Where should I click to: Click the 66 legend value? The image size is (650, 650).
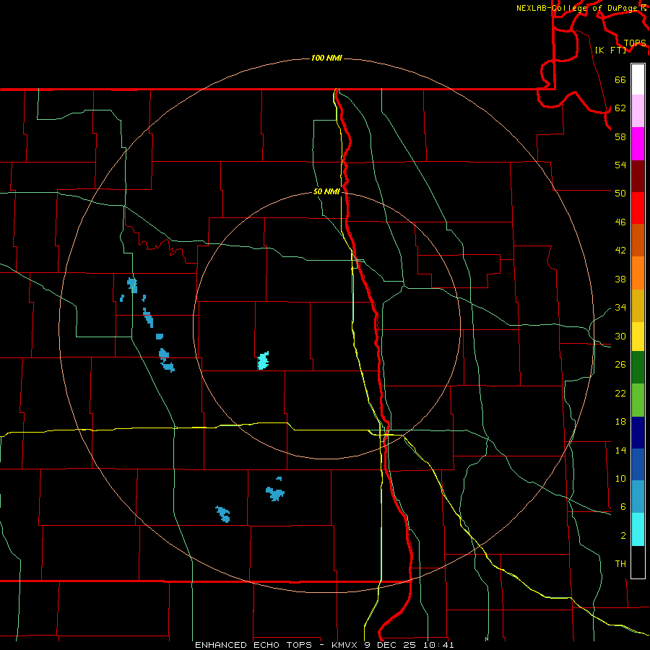click(x=620, y=80)
